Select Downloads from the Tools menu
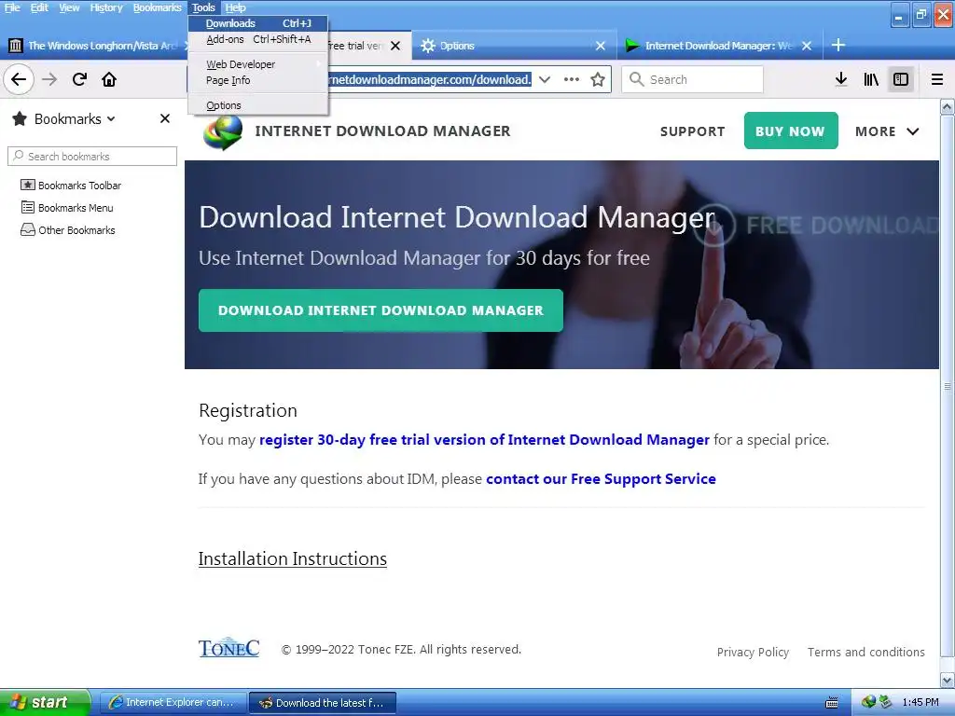 pyautogui.click(x=258, y=23)
